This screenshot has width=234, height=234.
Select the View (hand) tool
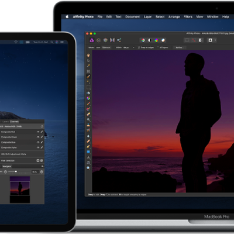(88, 55)
